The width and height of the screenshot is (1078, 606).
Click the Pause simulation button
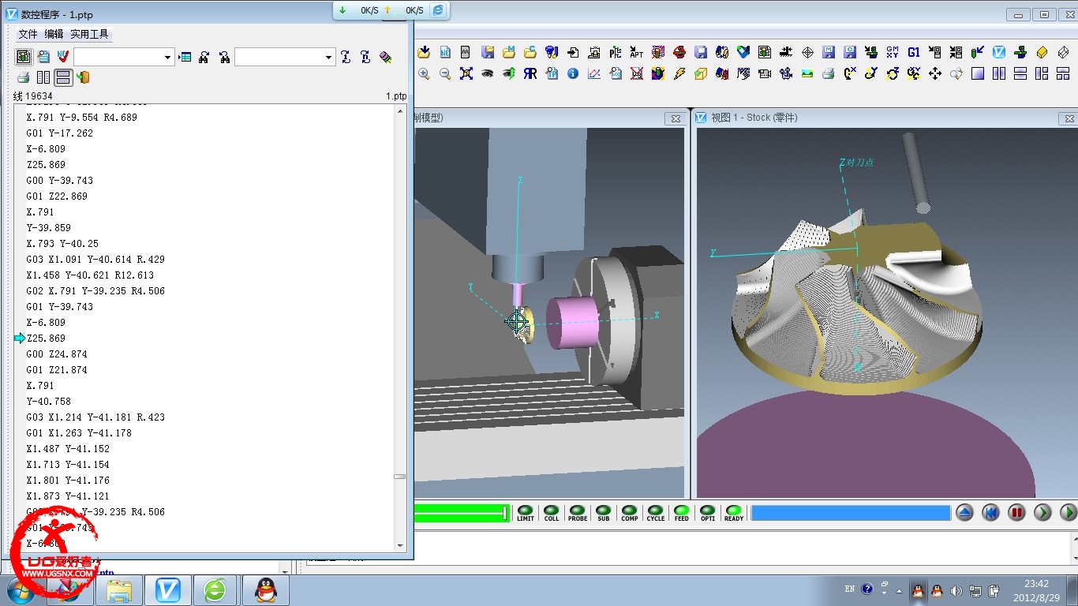click(x=1016, y=513)
